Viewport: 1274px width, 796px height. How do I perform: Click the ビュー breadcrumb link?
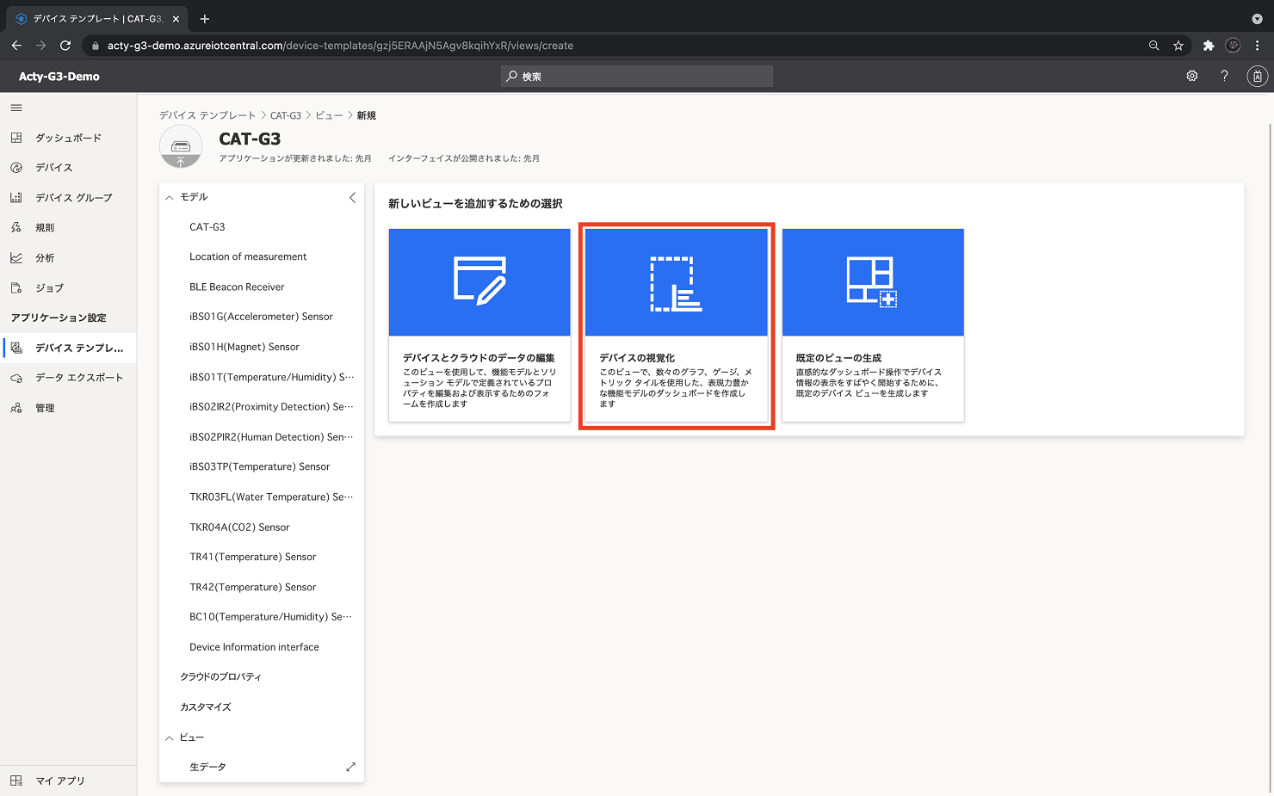pyautogui.click(x=329, y=115)
